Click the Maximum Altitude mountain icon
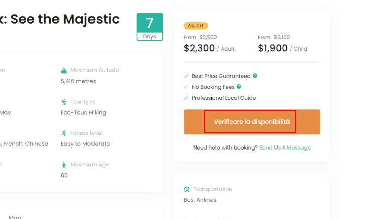 [x=64, y=70]
